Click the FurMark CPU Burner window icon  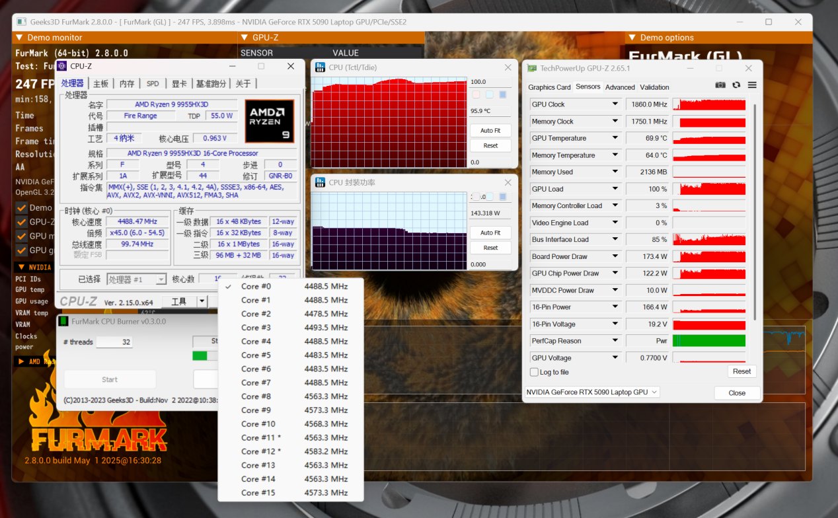(x=63, y=322)
